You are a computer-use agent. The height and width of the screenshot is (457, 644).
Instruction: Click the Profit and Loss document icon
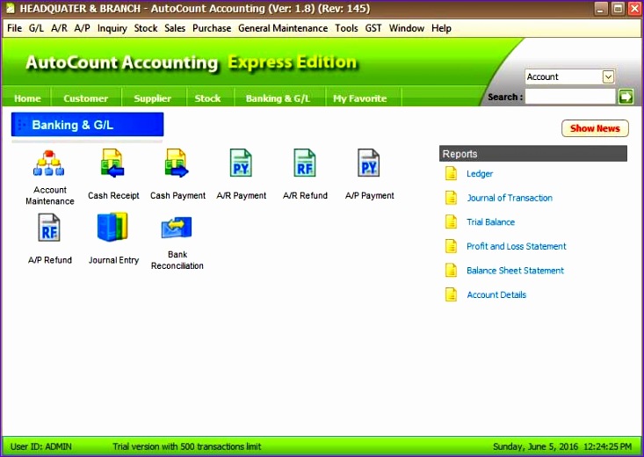pyautogui.click(x=451, y=246)
